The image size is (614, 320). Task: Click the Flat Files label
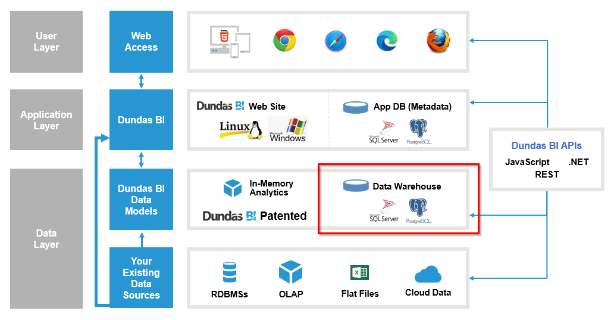click(x=360, y=294)
